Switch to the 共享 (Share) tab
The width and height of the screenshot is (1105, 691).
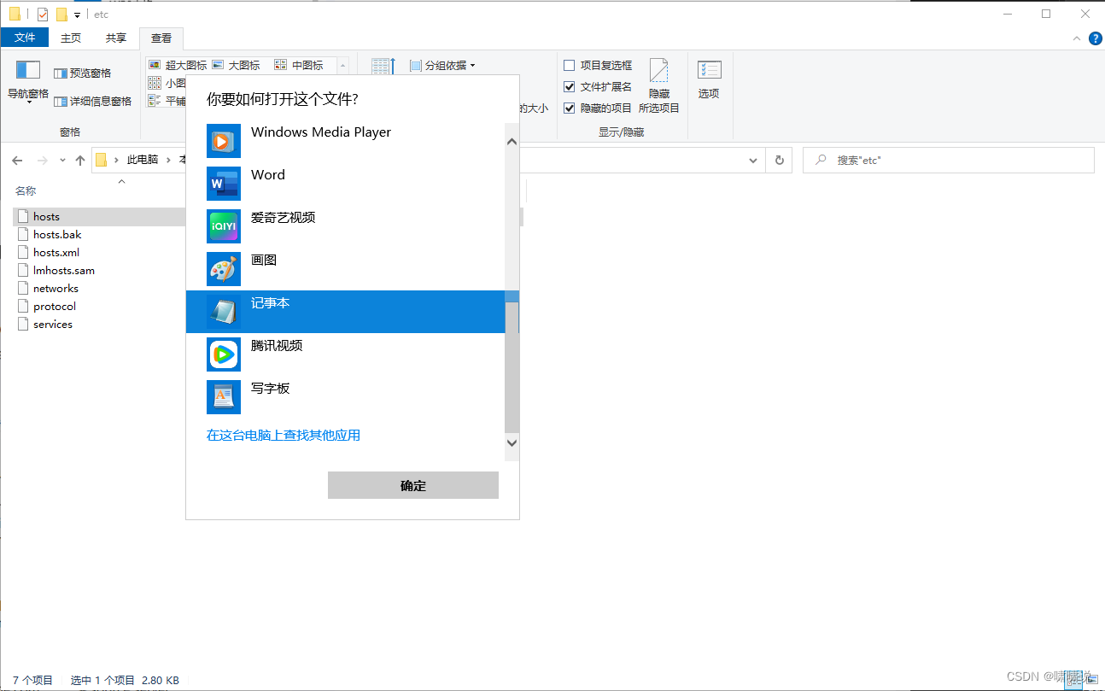coord(116,38)
